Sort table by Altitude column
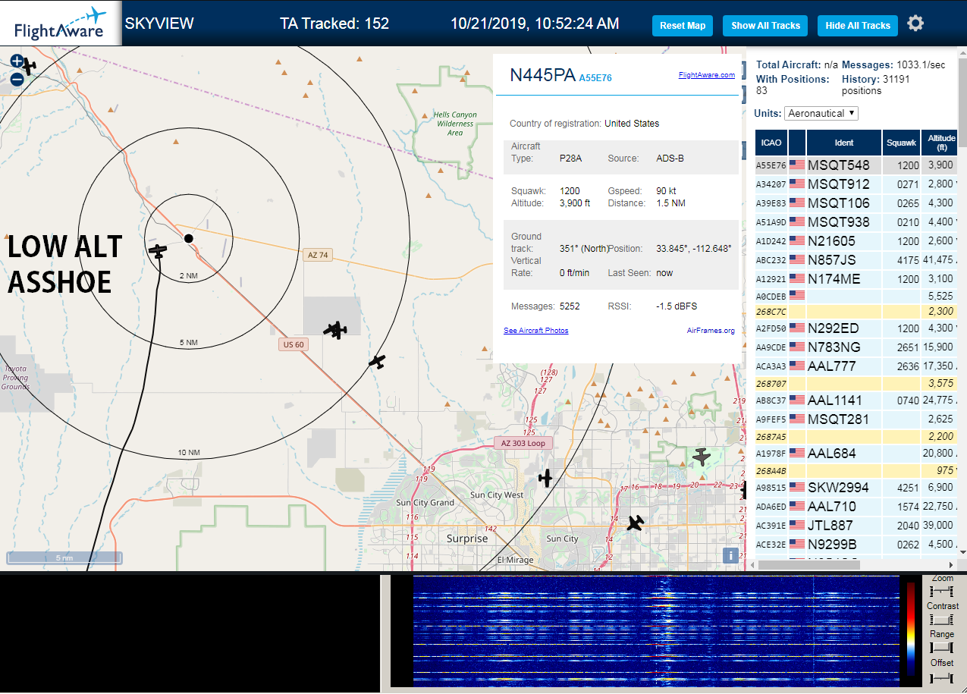 941,143
